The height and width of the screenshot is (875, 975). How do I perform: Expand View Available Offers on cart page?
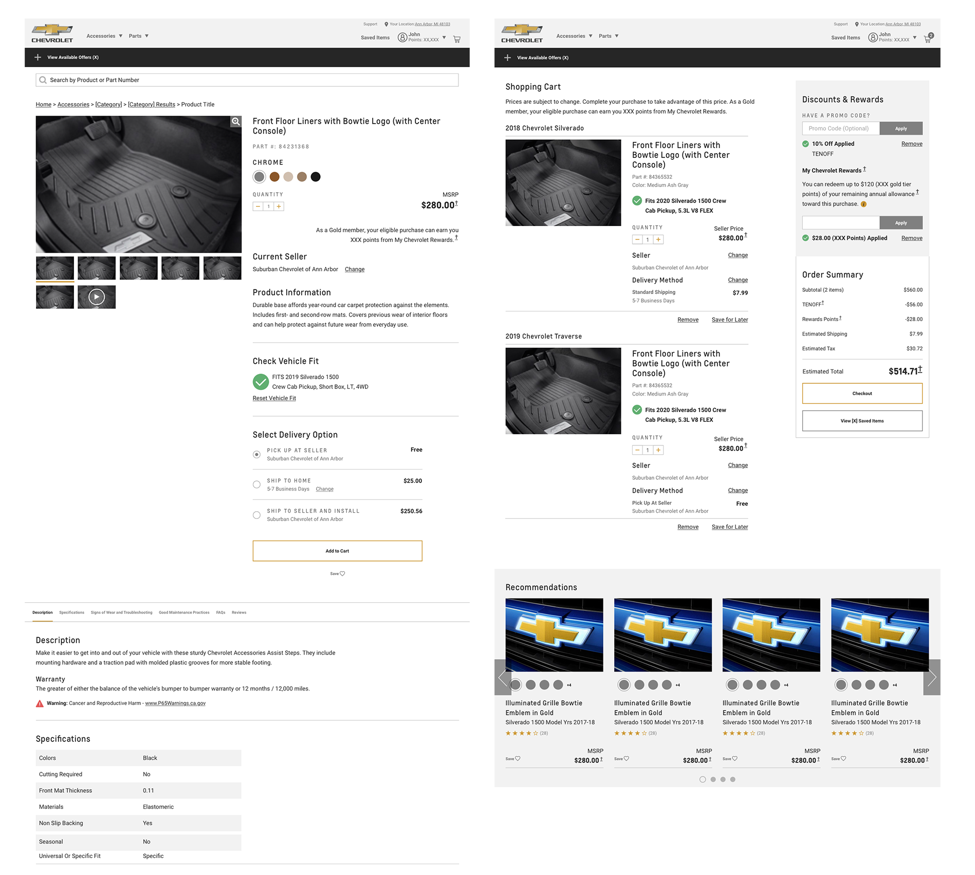[x=543, y=58]
